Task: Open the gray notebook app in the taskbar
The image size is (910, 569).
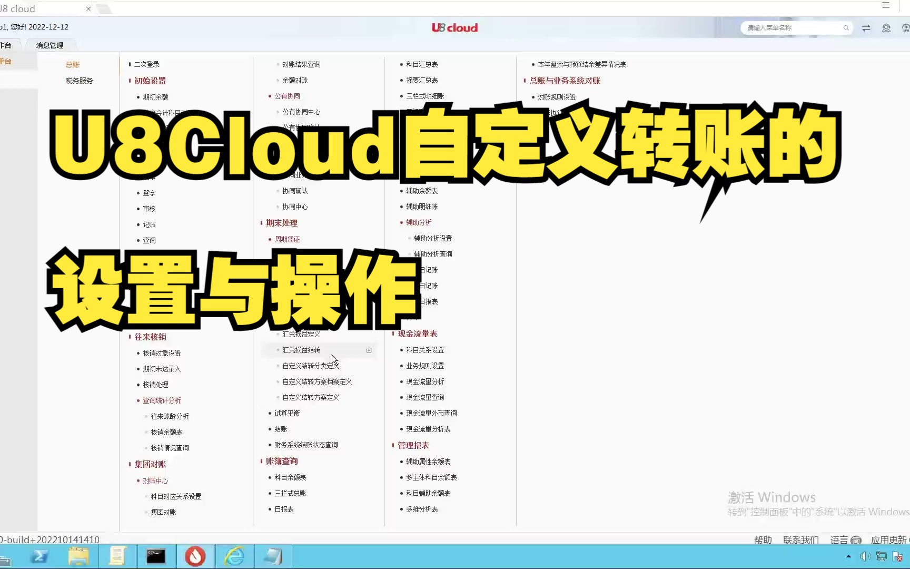Action: (x=273, y=556)
